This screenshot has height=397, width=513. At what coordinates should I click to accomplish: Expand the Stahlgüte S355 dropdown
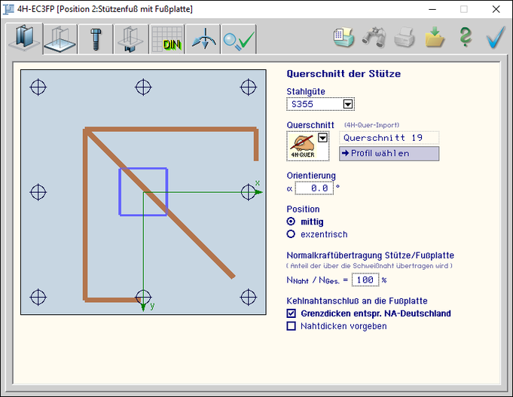[348, 105]
